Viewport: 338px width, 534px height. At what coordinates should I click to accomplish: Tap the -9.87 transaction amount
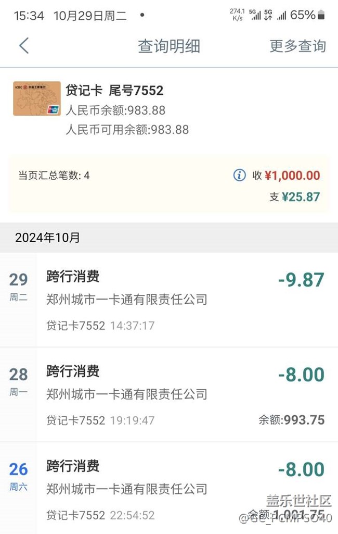(x=301, y=280)
